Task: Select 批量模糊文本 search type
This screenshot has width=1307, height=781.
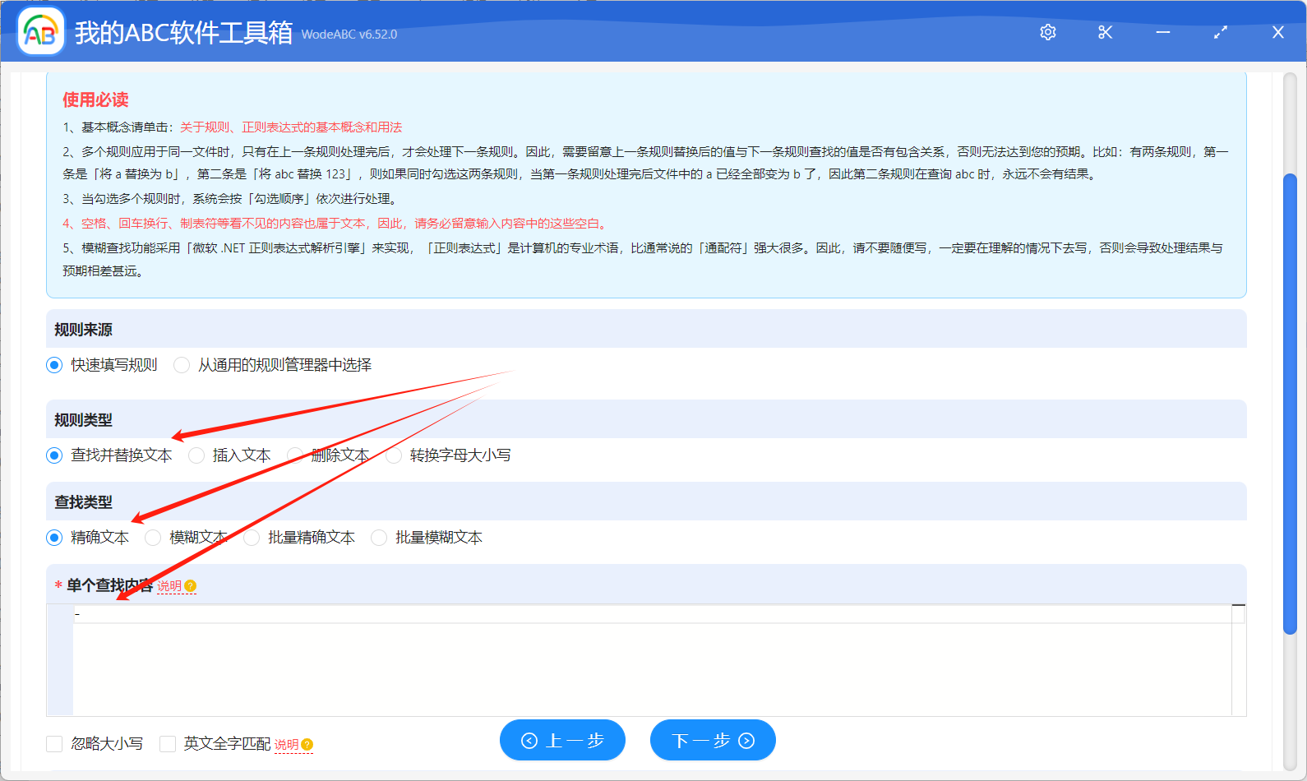Action: click(379, 538)
